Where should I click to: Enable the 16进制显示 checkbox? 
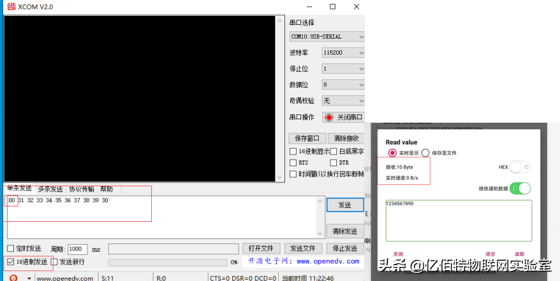click(293, 151)
